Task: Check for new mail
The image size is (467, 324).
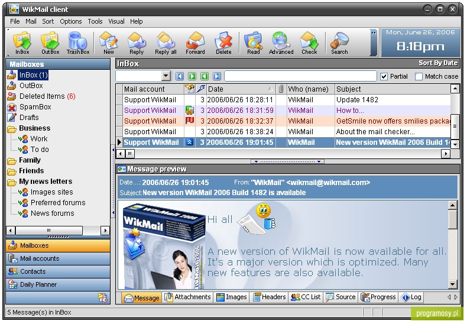Action: 309,43
